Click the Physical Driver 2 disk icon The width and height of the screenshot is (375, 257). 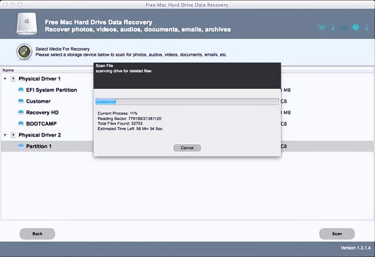tap(13, 135)
